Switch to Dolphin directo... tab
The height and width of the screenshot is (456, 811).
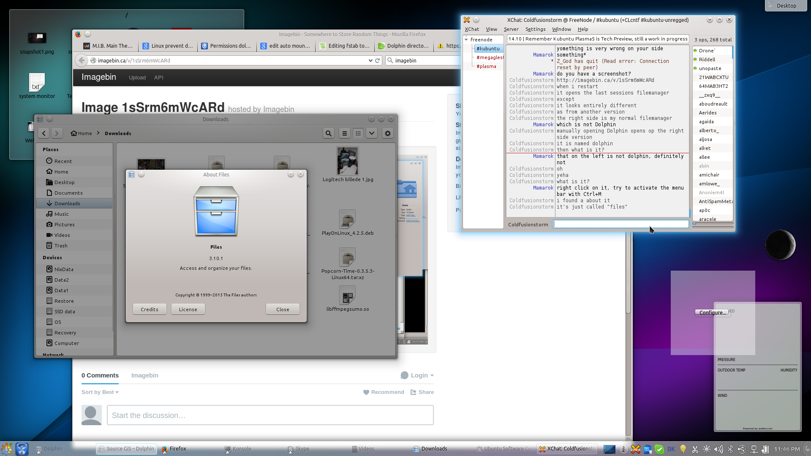[x=404, y=46]
